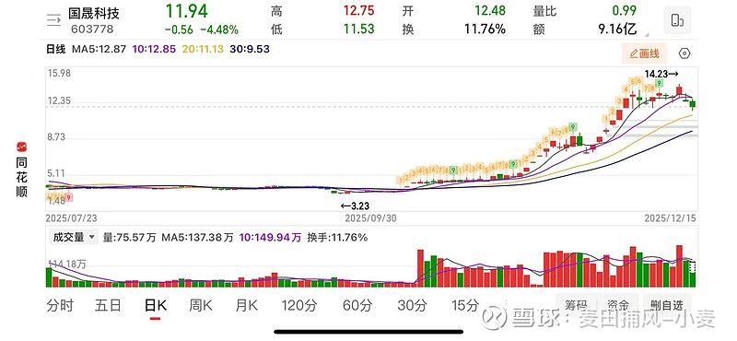Viewport: 737px width, 341px height.
Task: Tap the change percent -4.48%
Action: point(219,29)
